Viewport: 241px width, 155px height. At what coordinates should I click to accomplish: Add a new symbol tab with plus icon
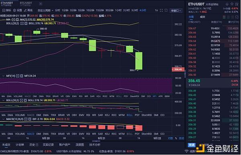click(x=41, y=4)
